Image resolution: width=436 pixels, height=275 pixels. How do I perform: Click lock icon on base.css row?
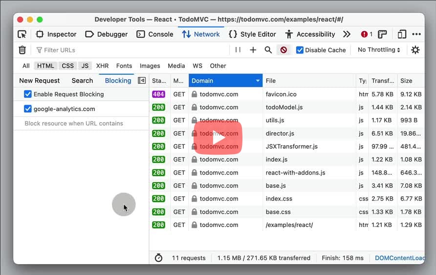coord(195,211)
